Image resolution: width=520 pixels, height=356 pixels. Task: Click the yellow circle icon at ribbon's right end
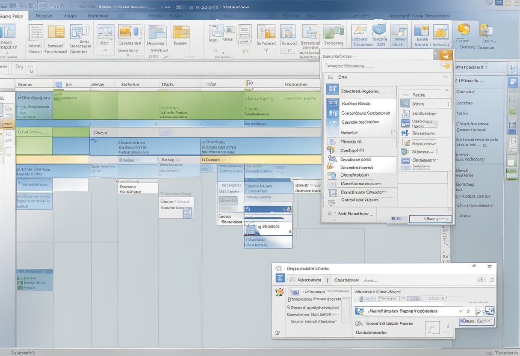464,30
